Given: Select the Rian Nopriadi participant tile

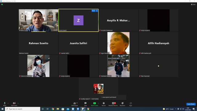Looking at the screenshot, I should click(x=159, y=66).
